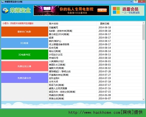Open the 迅雷会员 free membership ad
The width and height of the screenshot is (146, 117).
click(x=128, y=11)
